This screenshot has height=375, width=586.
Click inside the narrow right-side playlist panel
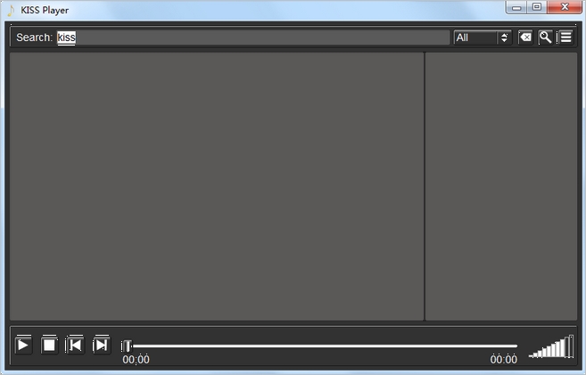[501, 187]
